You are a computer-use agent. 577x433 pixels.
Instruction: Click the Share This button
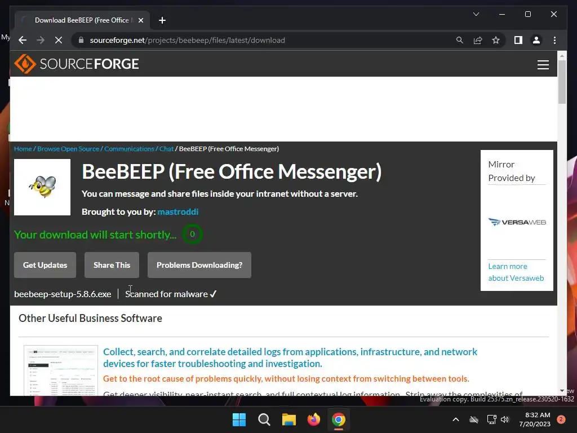(x=112, y=265)
